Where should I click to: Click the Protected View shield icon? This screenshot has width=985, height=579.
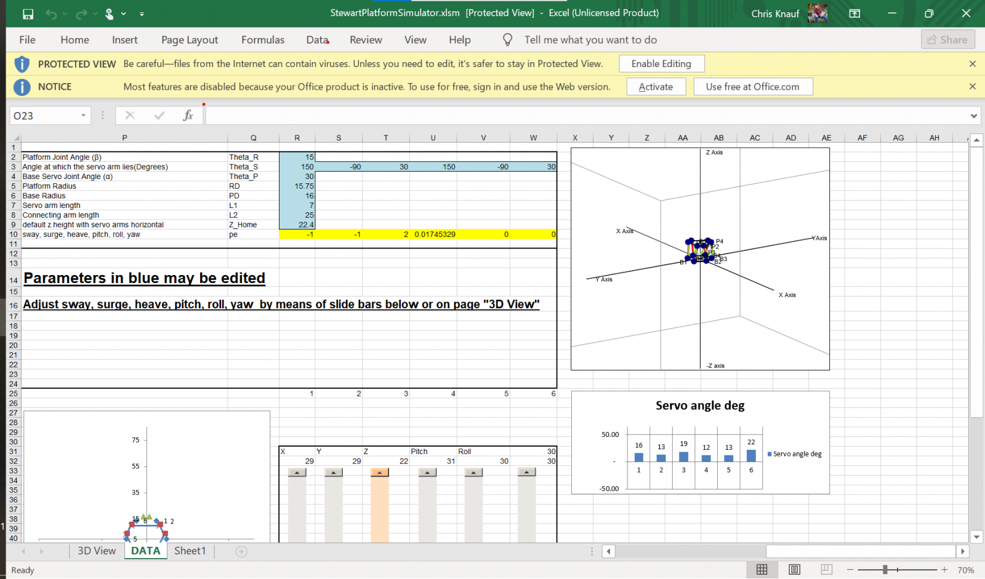pyautogui.click(x=22, y=64)
